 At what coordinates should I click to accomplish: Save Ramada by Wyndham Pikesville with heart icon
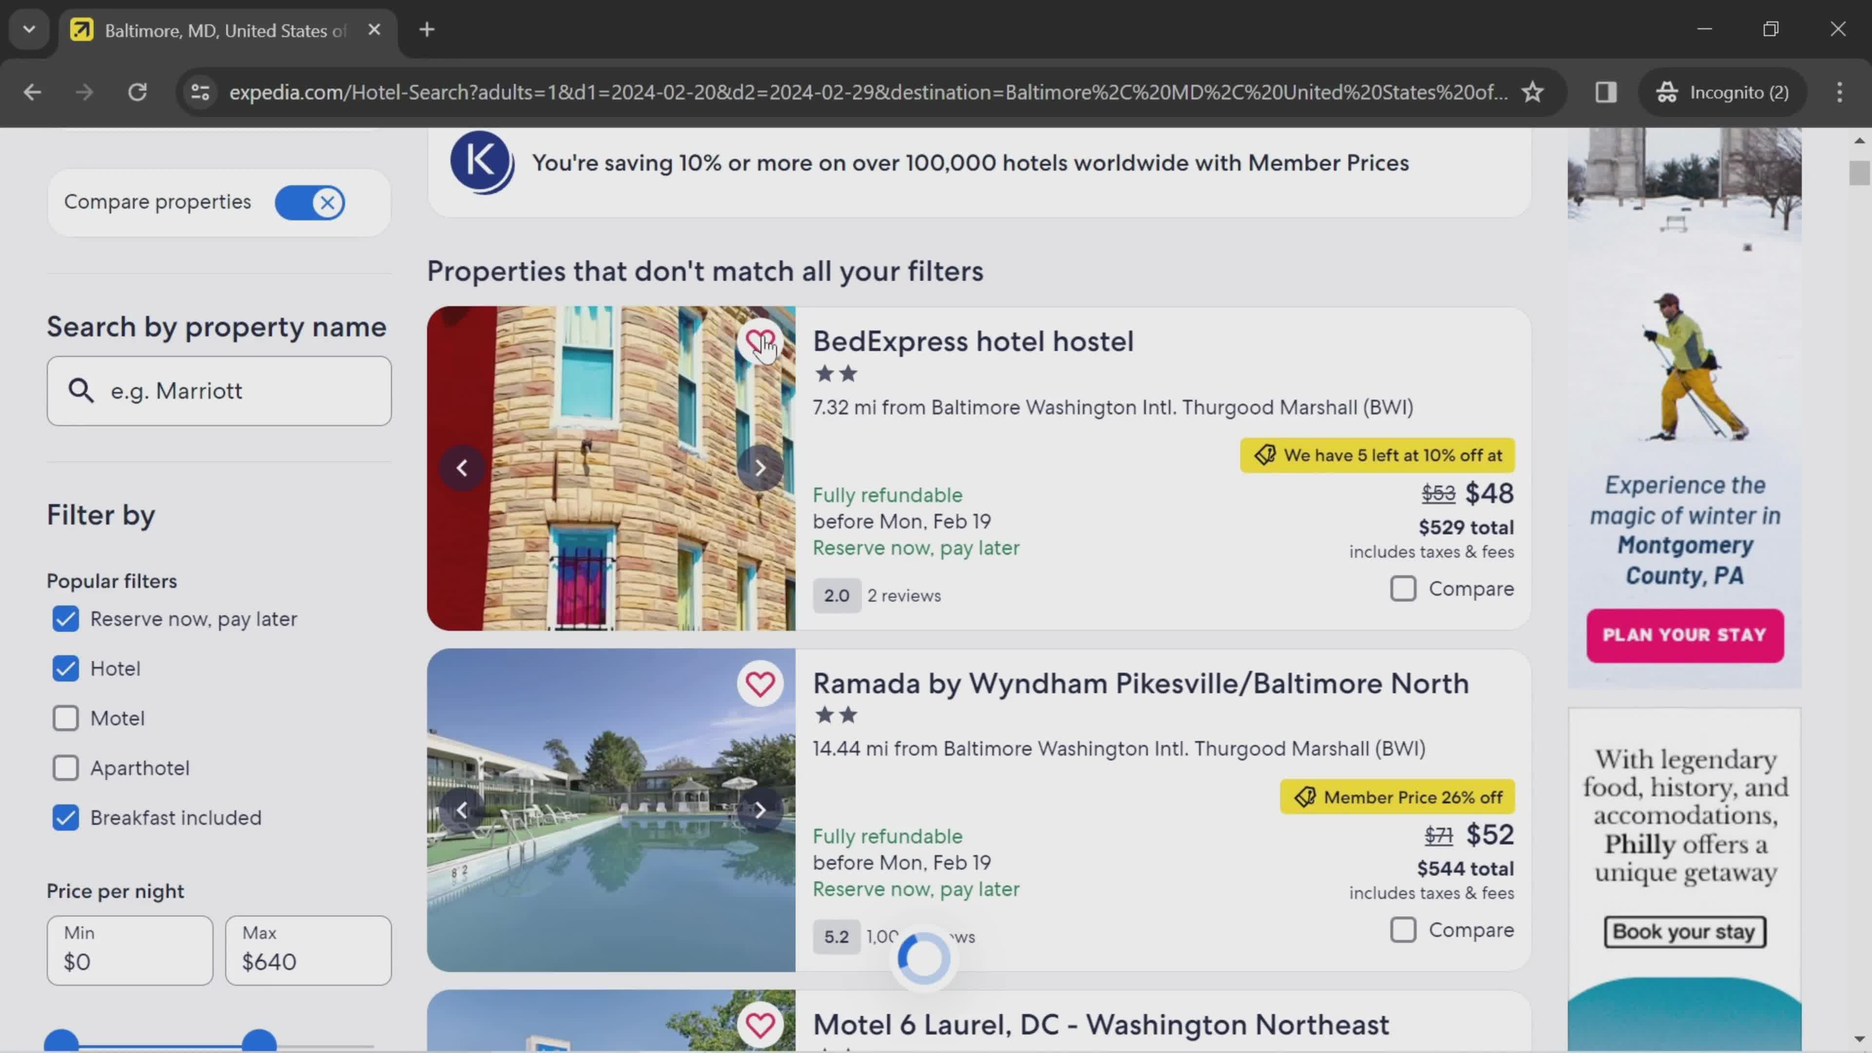760,684
